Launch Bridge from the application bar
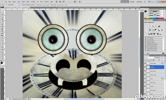This screenshot has height=100, width=166. 56,2
